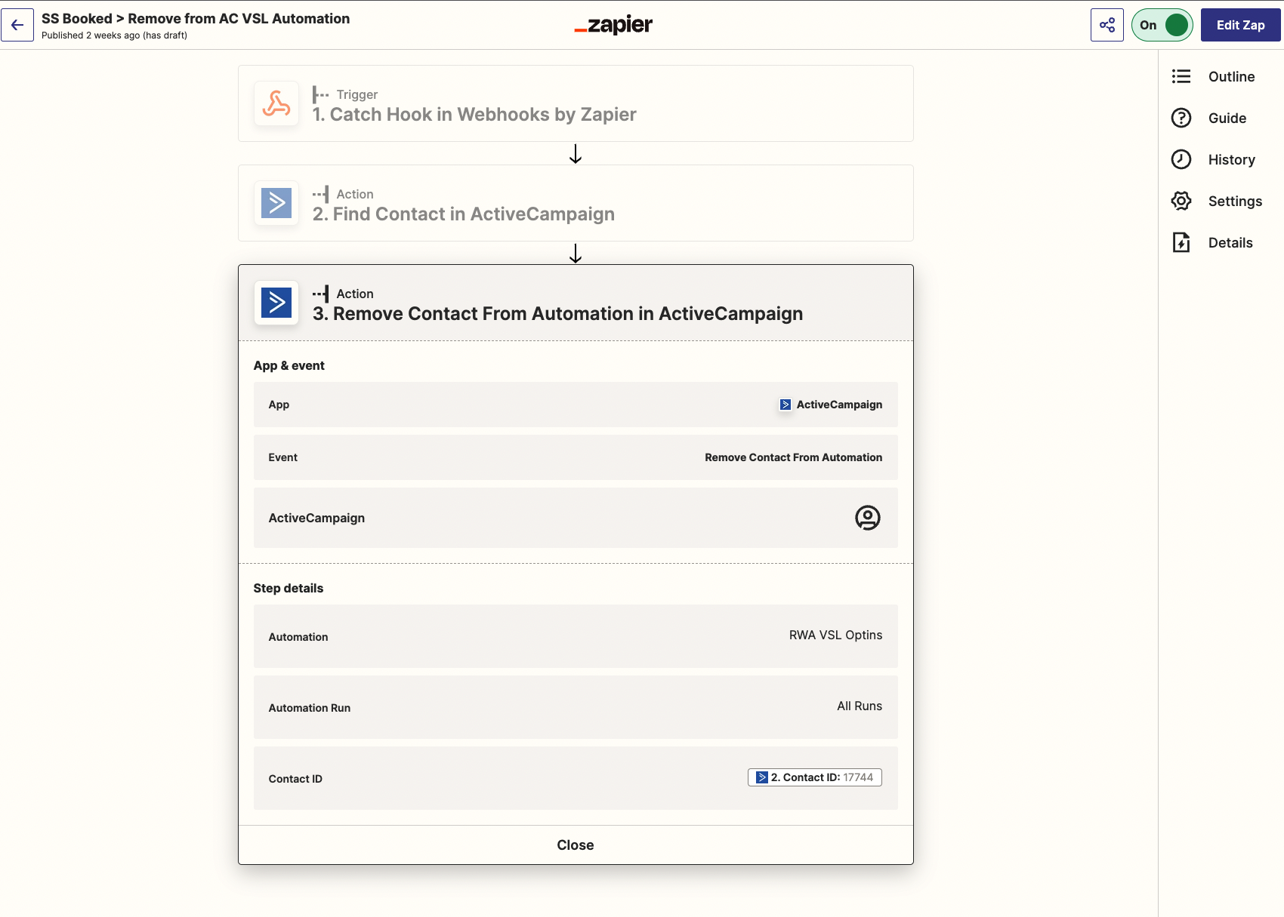The width and height of the screenshot is (1284, 917).
Task: Click the account user avatar icon
Action: point(868,518)
